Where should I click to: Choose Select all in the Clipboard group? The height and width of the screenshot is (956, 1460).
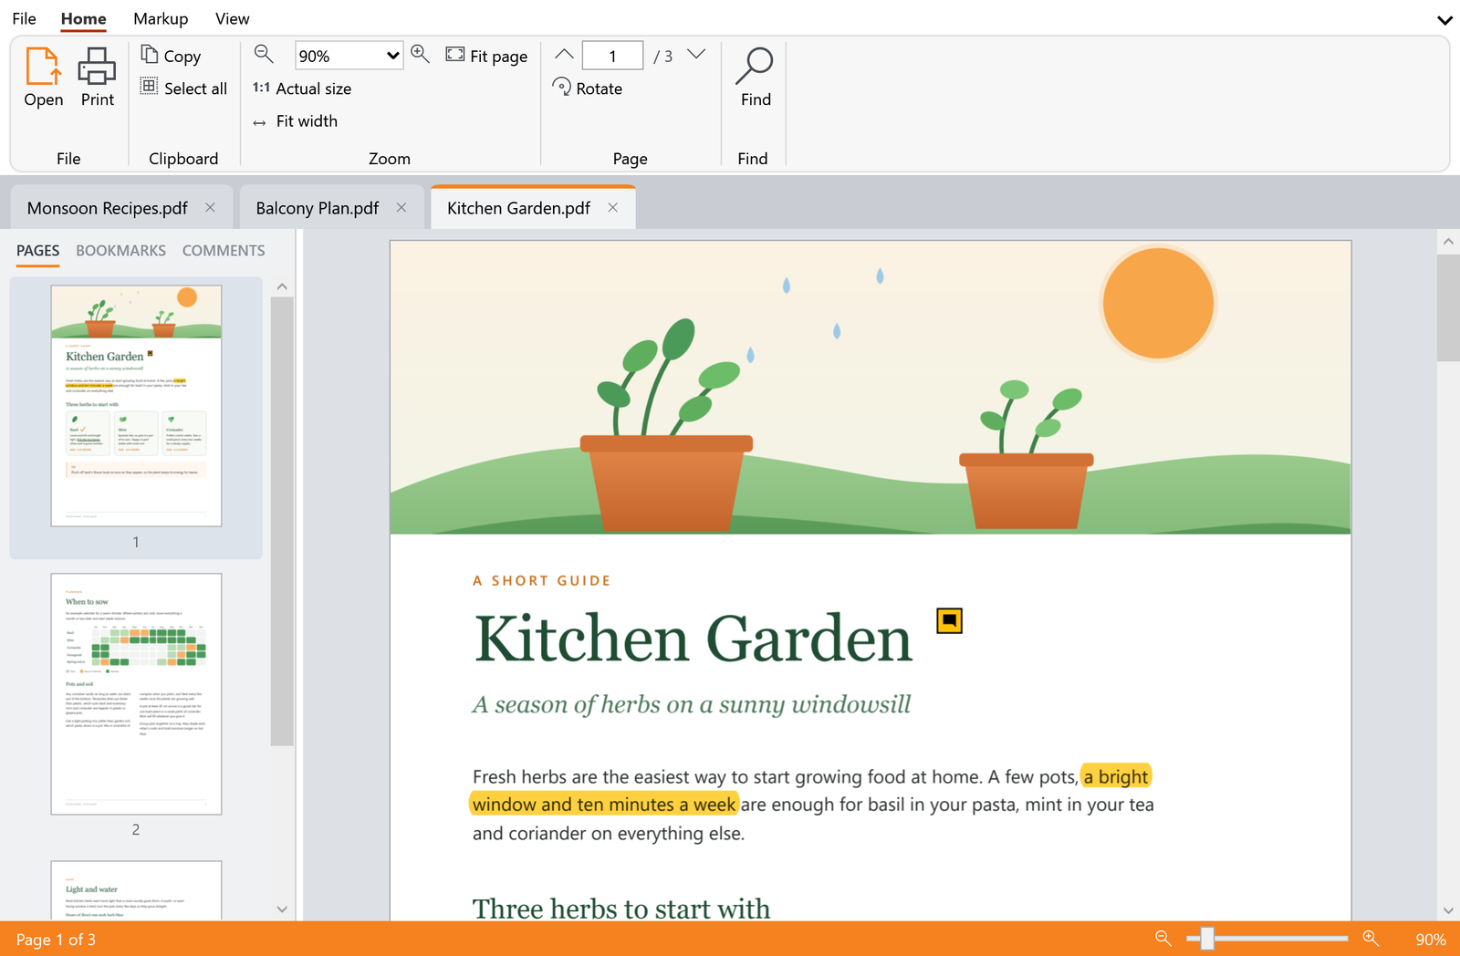tap(183, 88)
